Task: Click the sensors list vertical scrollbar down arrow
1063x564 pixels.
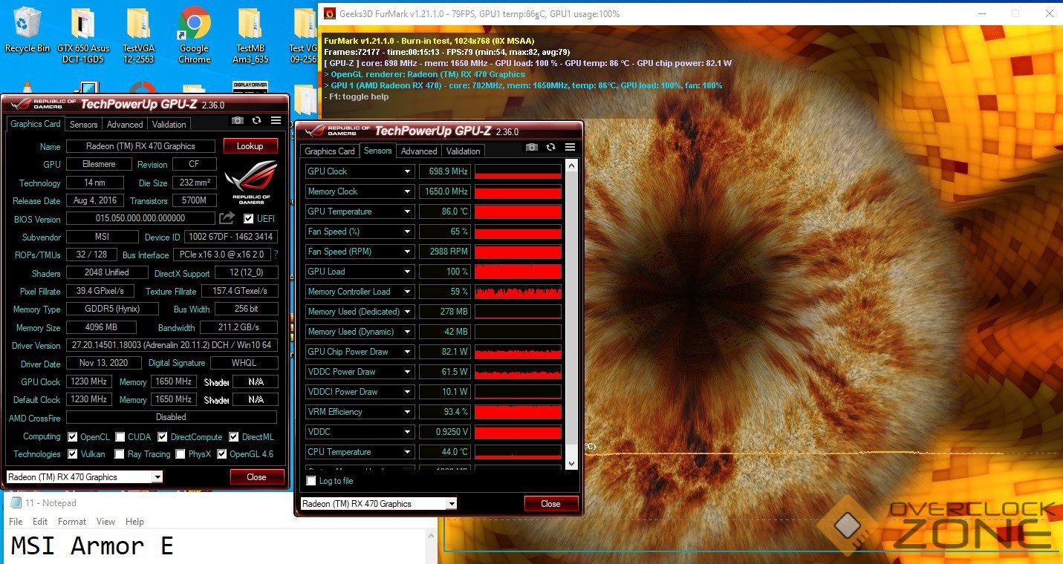Action: (x=570, y=463)
